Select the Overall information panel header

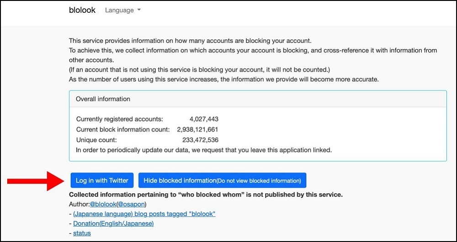258,99
